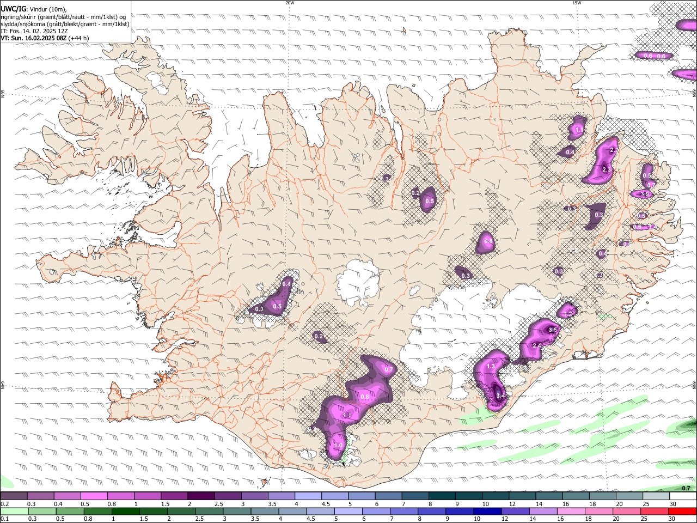This screenshot has height=523, width=697.
Task: Pick the light lavender 4 swatch, upper legend row
Action: click(308, 496)
